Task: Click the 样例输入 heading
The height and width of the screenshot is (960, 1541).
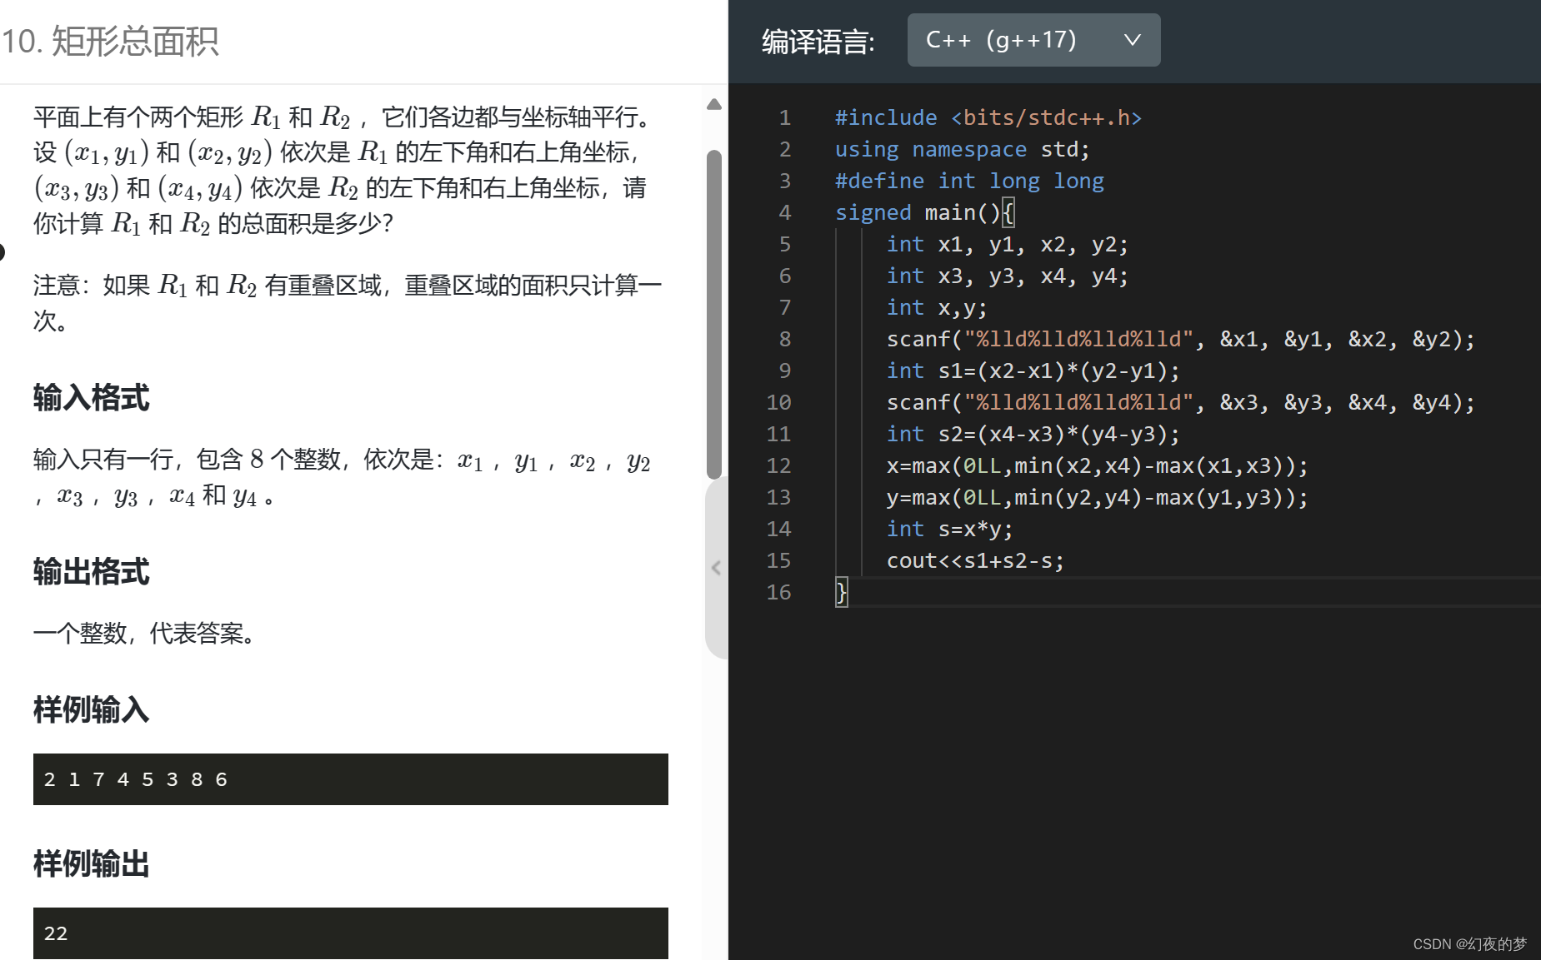Action: (92, 710)
